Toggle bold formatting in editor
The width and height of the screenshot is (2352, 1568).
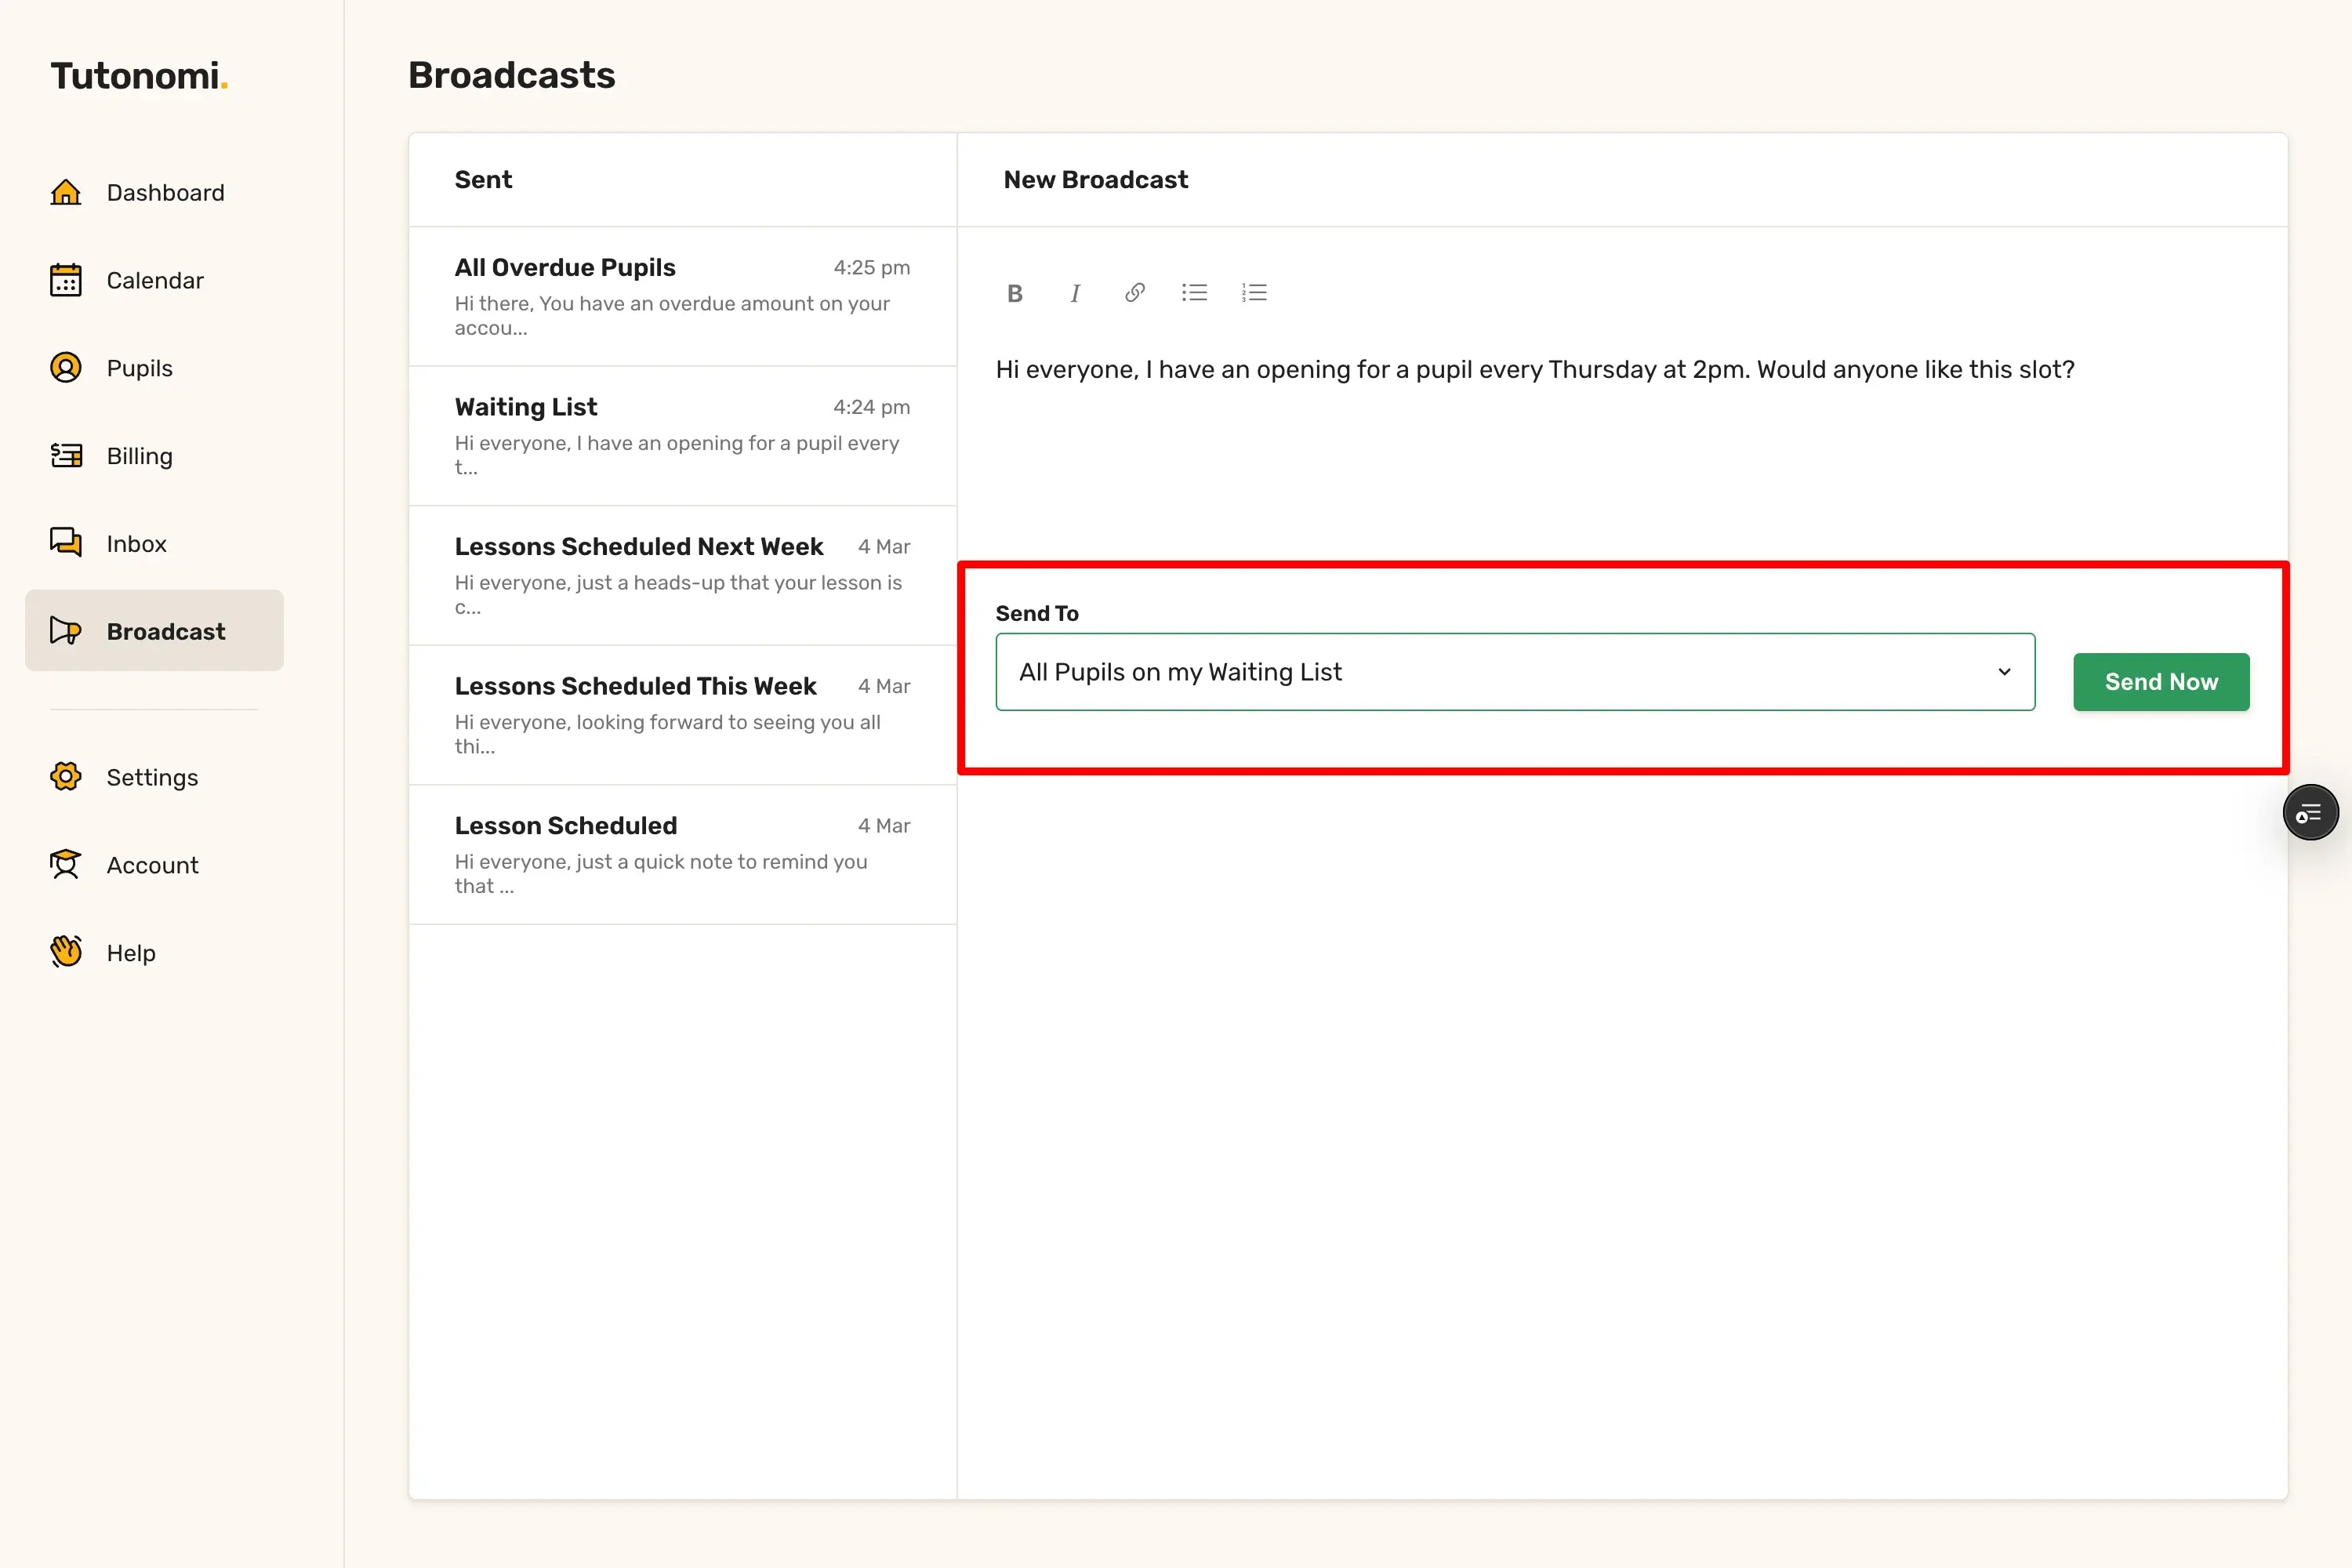pos(1014,293)
